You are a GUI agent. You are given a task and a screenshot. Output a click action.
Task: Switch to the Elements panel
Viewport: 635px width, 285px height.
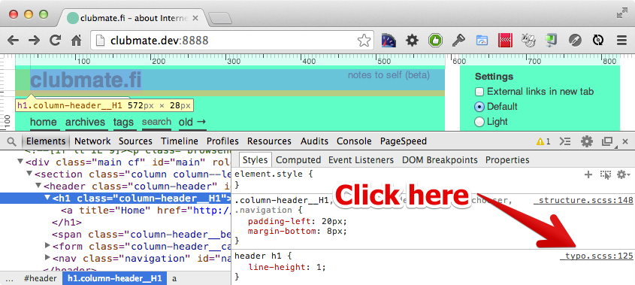click(x=46, y=141)
